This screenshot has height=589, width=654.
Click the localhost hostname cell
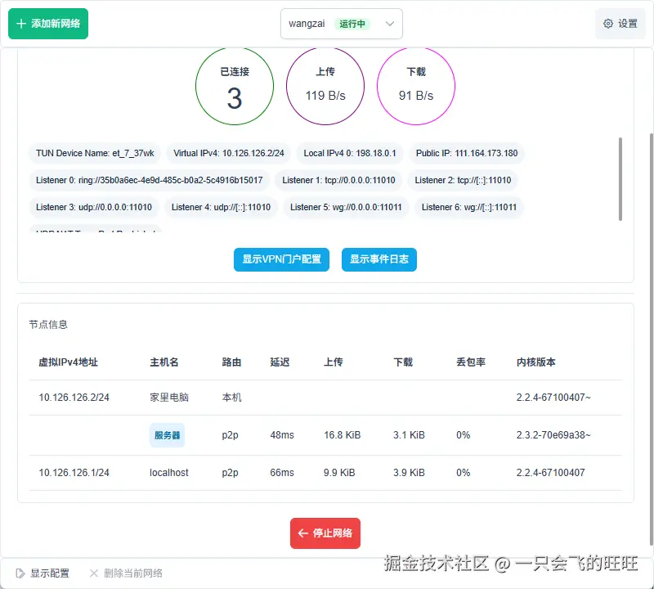[x=169, y=473]
